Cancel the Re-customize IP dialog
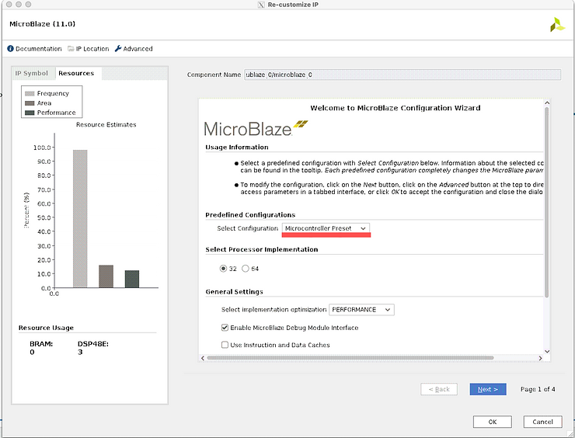This screenshot has height=438, width=575. pyautogui.click(x=542, y=422)
